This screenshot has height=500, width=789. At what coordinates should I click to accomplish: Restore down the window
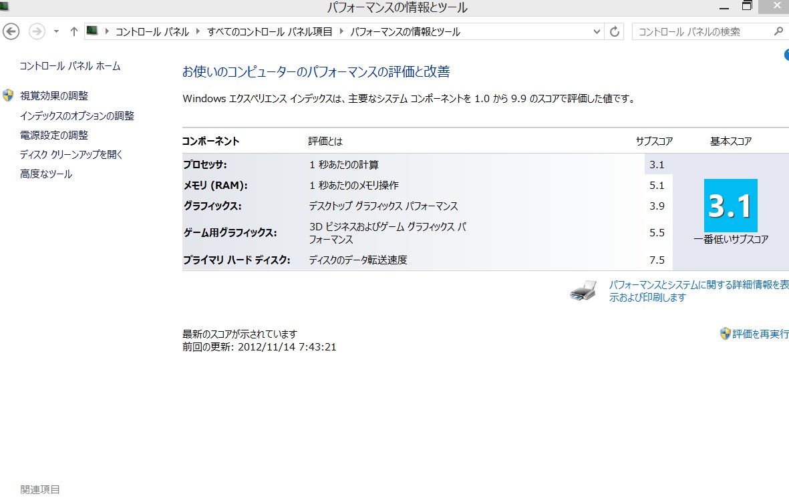click(x=747, y=6)
